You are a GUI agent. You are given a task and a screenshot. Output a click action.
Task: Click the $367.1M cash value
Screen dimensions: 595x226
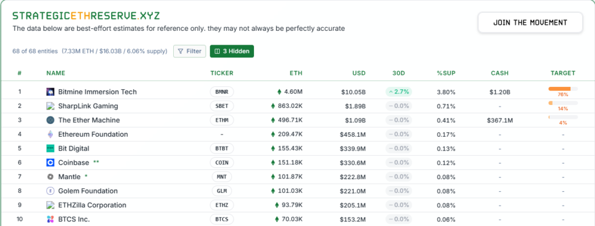coord(500,120)
